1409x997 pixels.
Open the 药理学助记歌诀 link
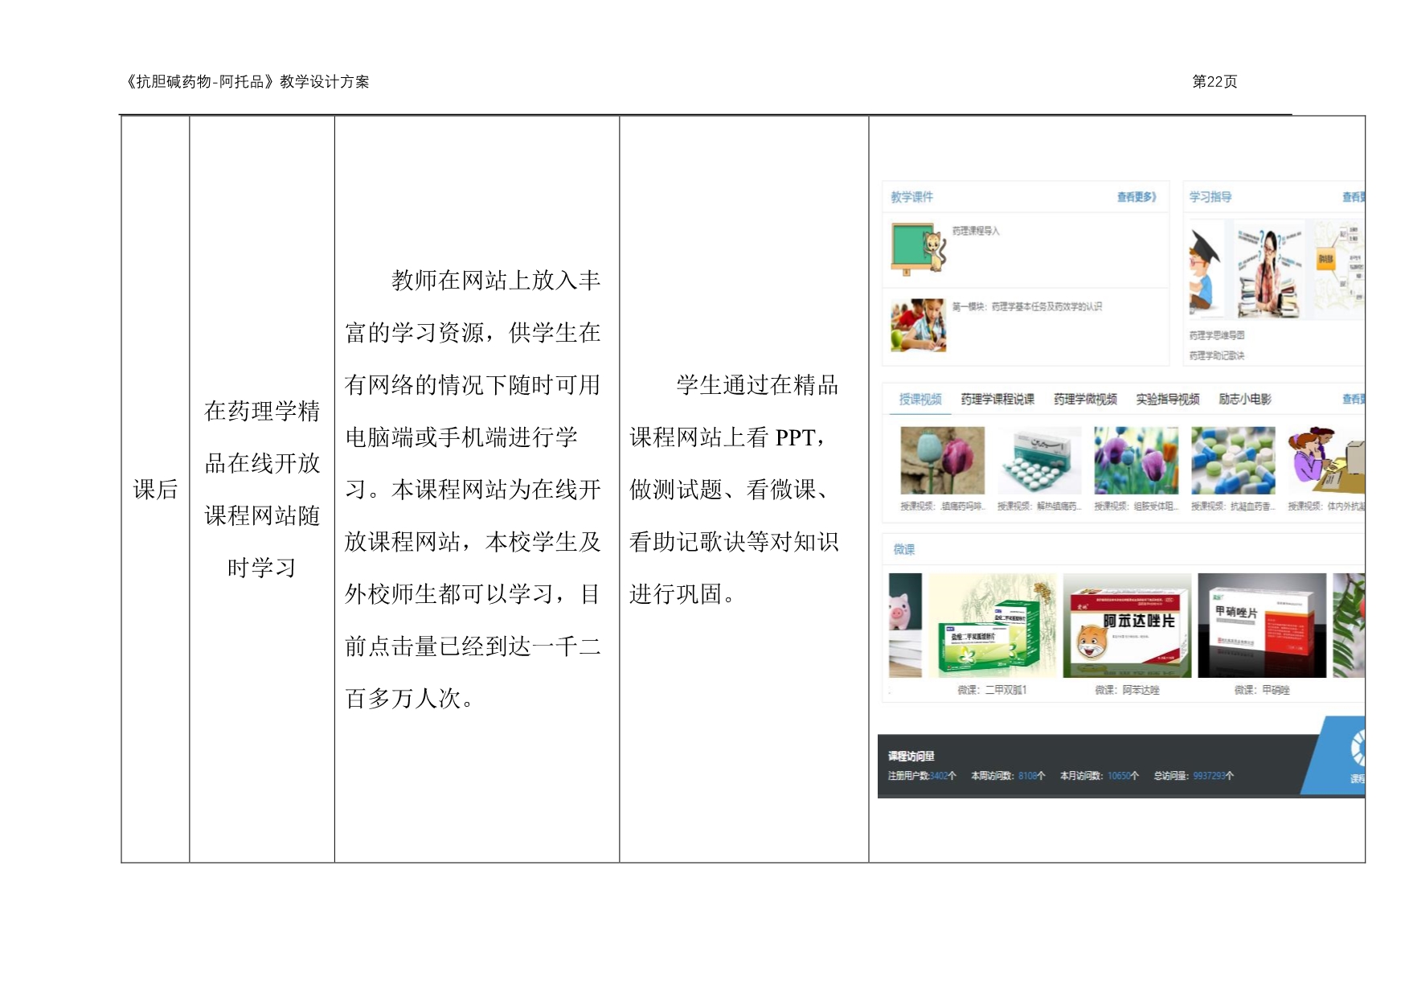click(x=1217, y=355)
